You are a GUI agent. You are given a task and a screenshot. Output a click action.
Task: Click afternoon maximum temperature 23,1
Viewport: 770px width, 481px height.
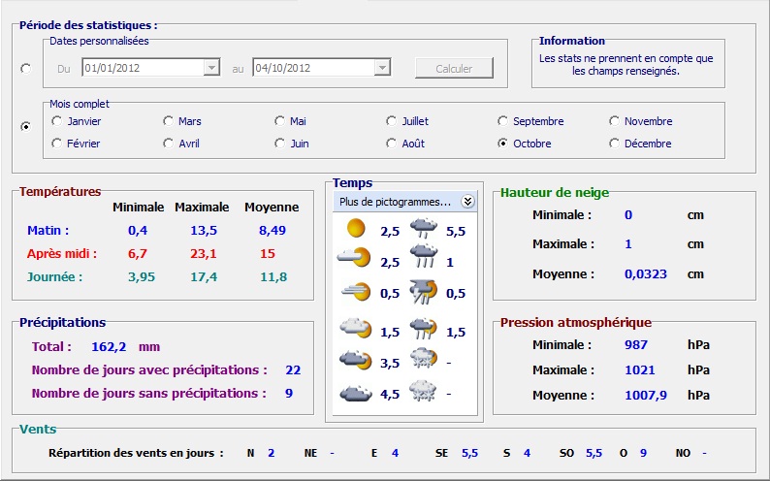pyautogui.click(x=204, y=254)
